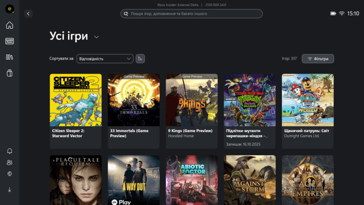
Task: Open the store bag icon
Action: (9, 73)
